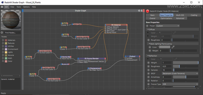Toggle the Samples animation dot
Screen dimensions: 203x95
tap(148, 70)
